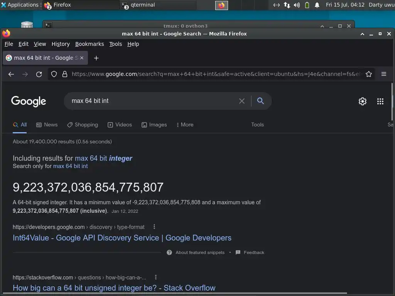395x296 pixels.
Task: Click the page vertical scrollbar
Action: [x=392, y=102]
